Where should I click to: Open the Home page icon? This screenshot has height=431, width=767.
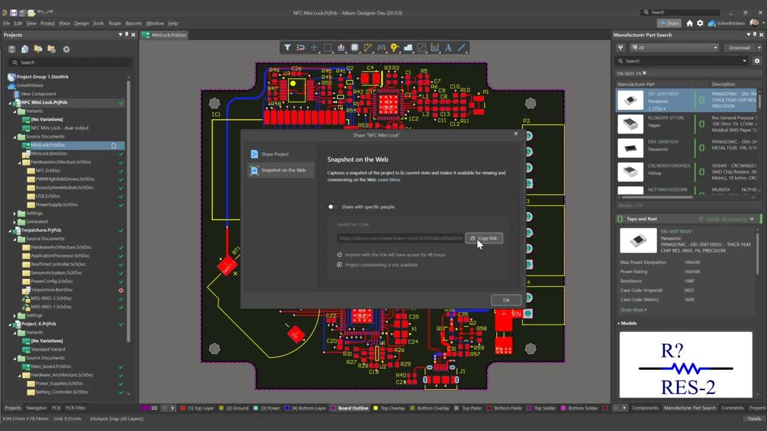pos(690,23)
